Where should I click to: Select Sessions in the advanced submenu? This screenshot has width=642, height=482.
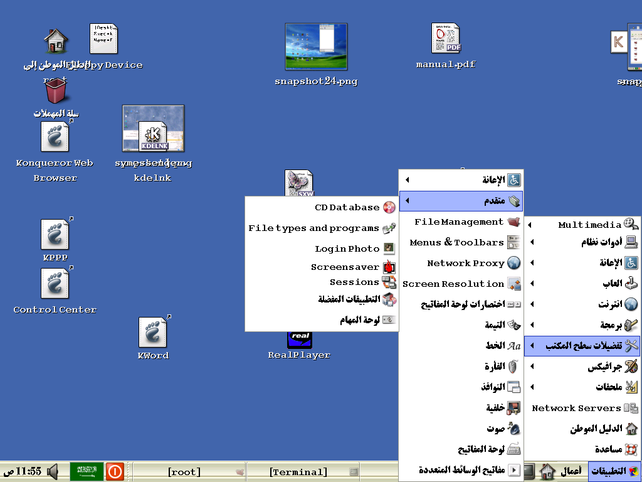click(322, 282)
